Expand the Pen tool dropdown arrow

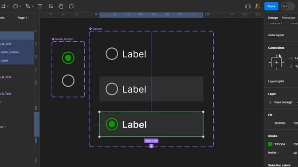[x=33, y=6]
